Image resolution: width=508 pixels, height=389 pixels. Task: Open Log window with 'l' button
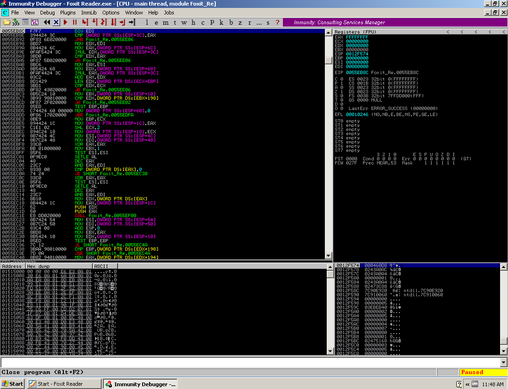pyautogui.click(x=147, y=22)
